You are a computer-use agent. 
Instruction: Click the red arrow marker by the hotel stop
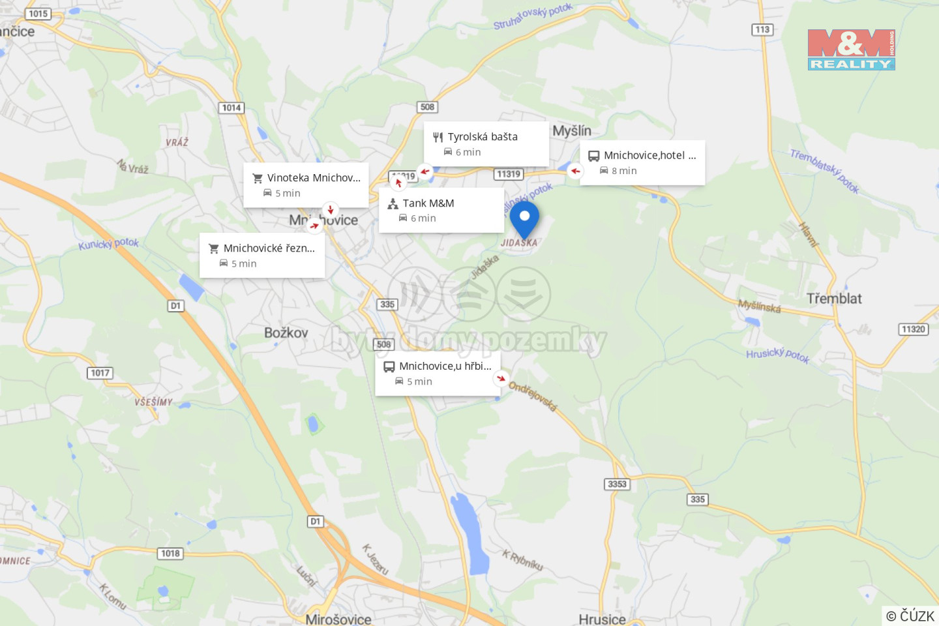(575, 171)
